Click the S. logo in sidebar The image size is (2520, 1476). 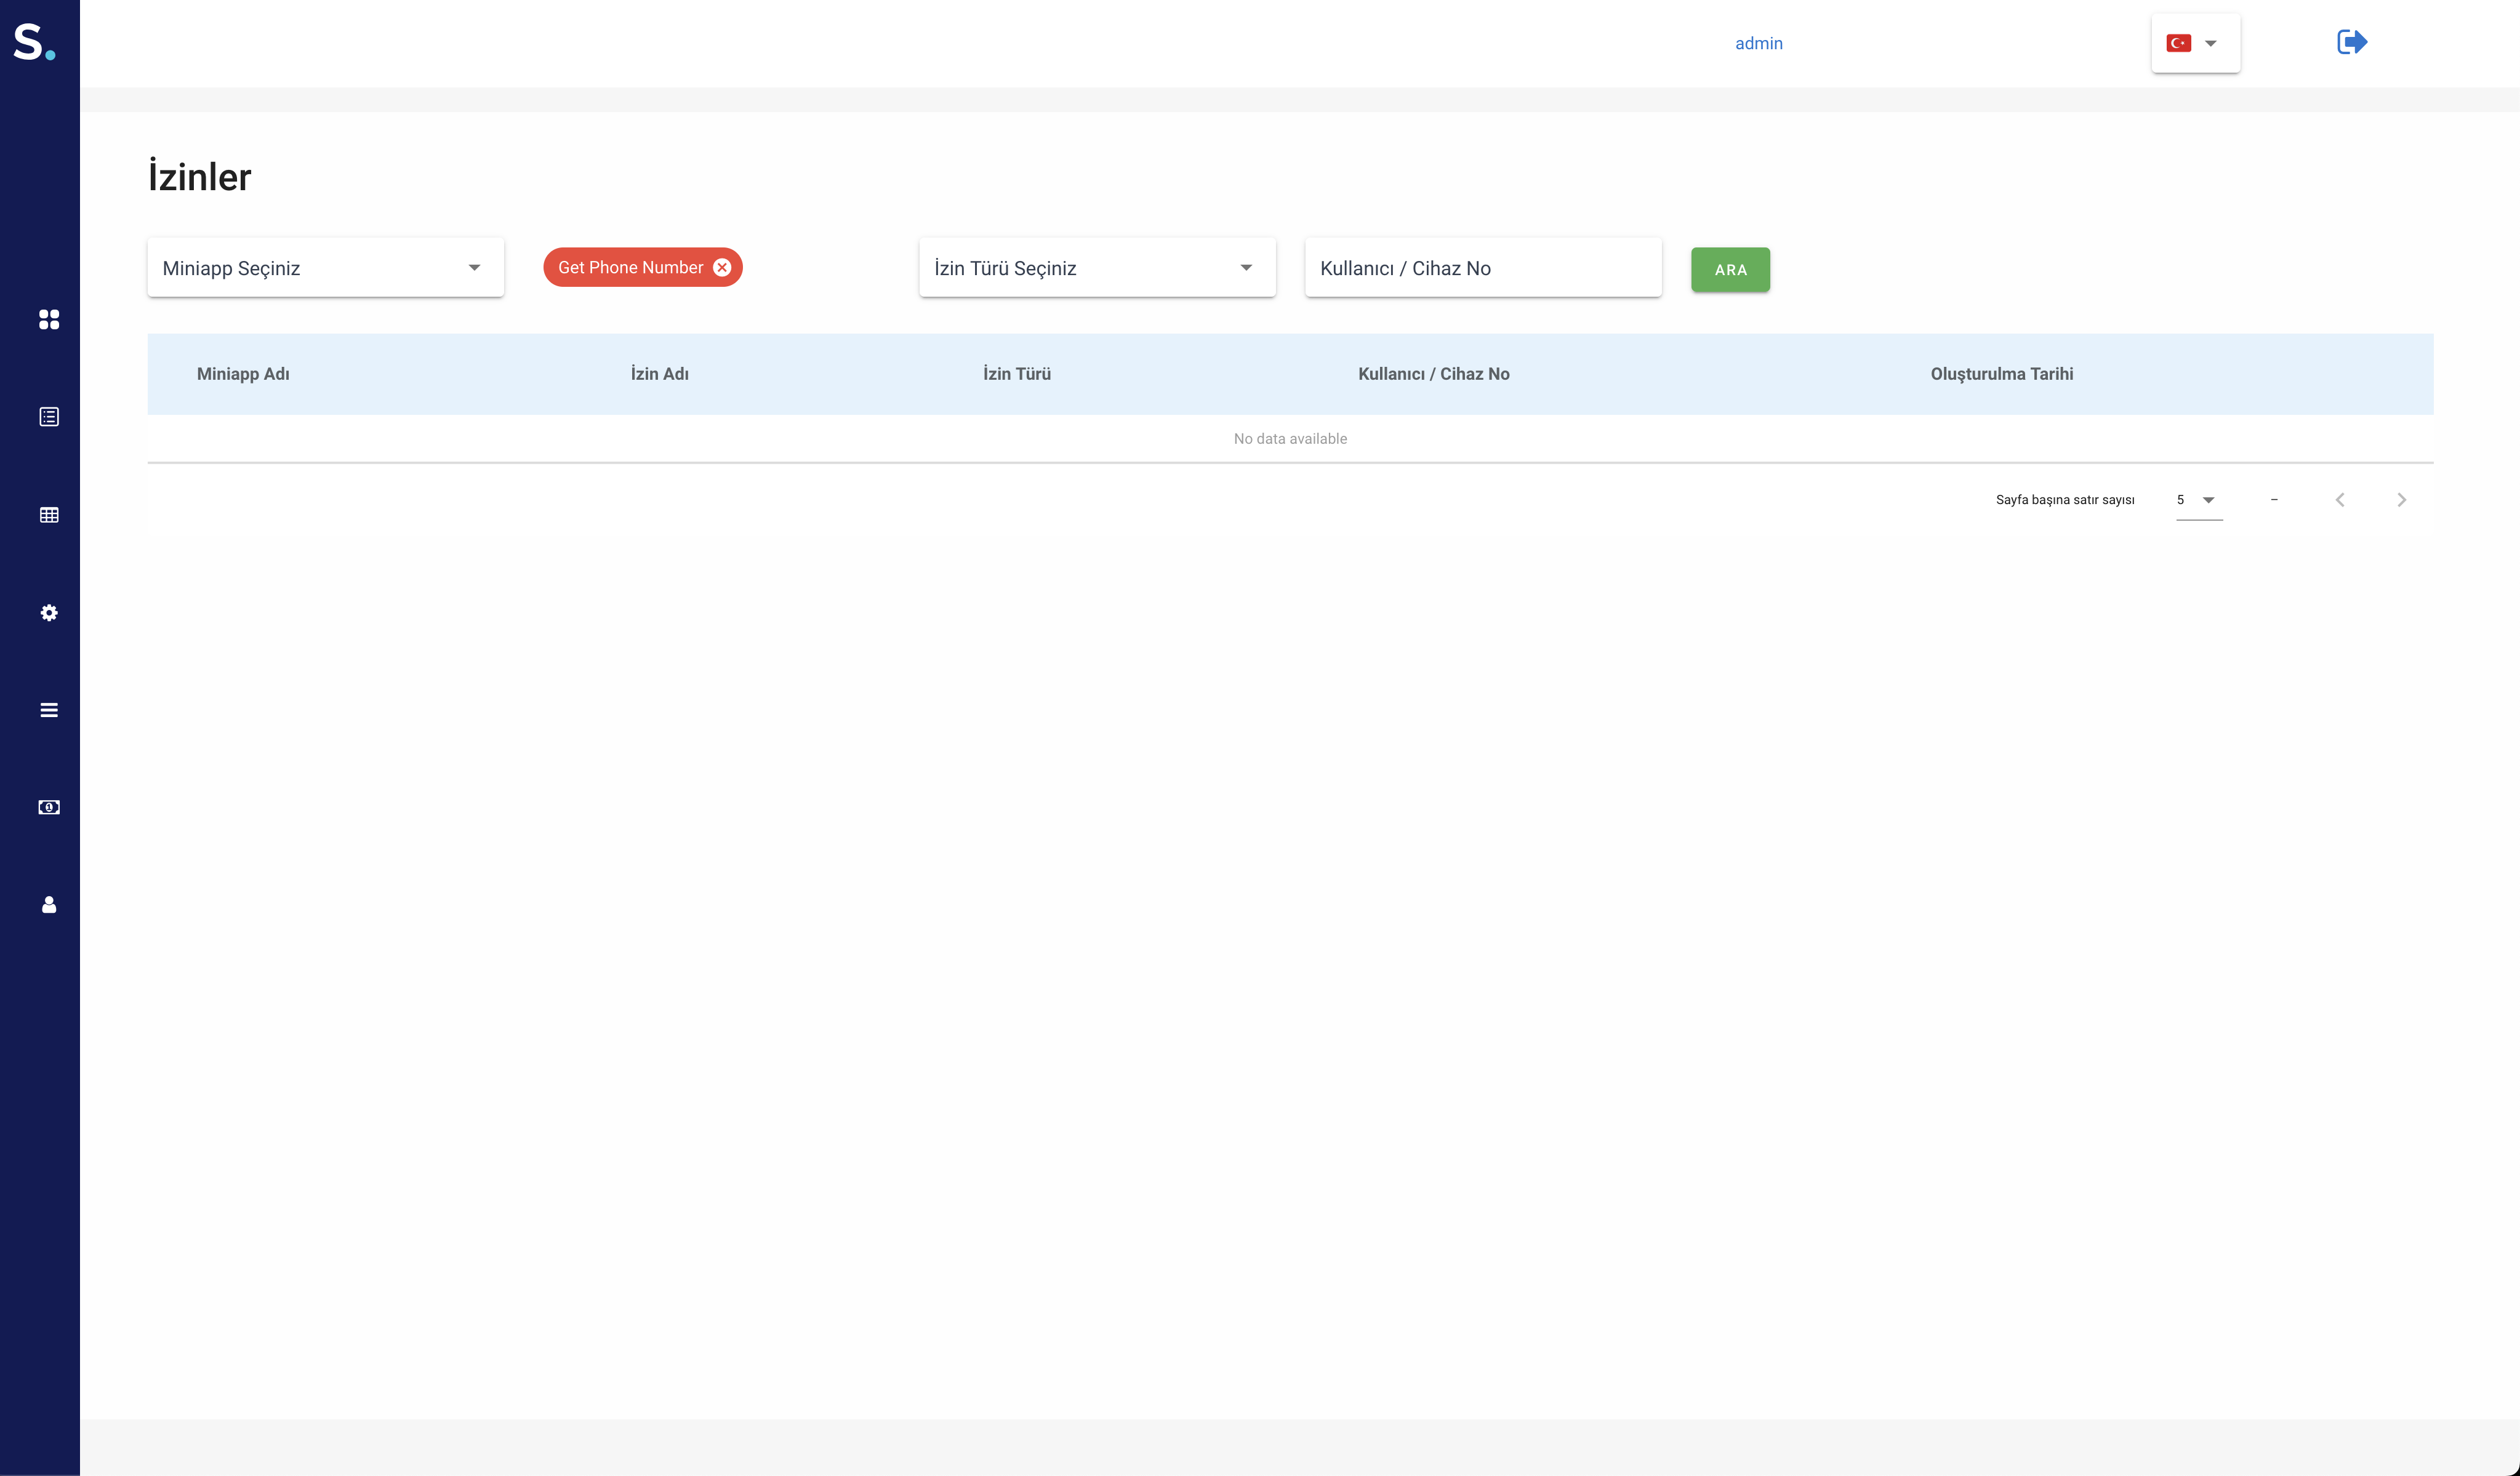pos(33,42)
